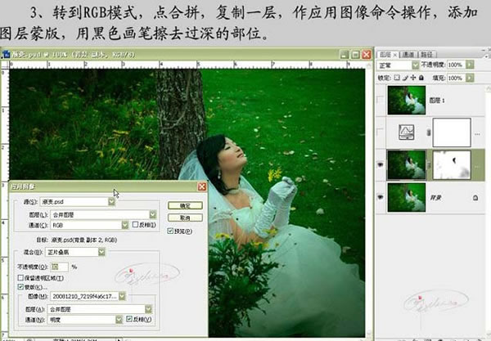This screenshot has width=491, height=341.
Task: Open the mask Channel dropdown
Action: tap(119, 320)
